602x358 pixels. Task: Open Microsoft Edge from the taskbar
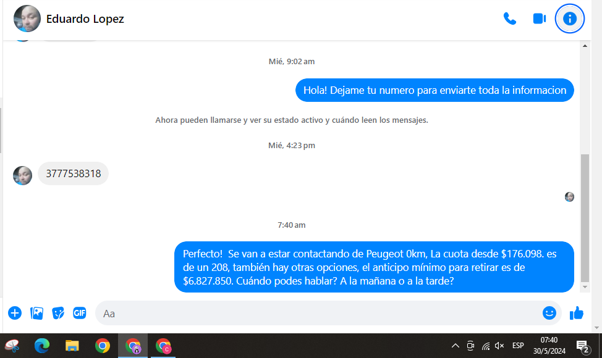point(42,346)
